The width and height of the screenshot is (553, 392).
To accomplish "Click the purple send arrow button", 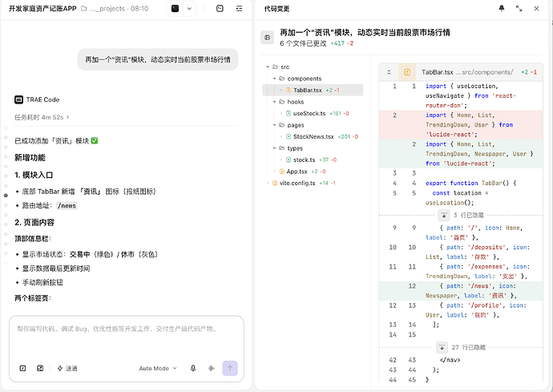I will pyautogui.click(x=230, y=369).
